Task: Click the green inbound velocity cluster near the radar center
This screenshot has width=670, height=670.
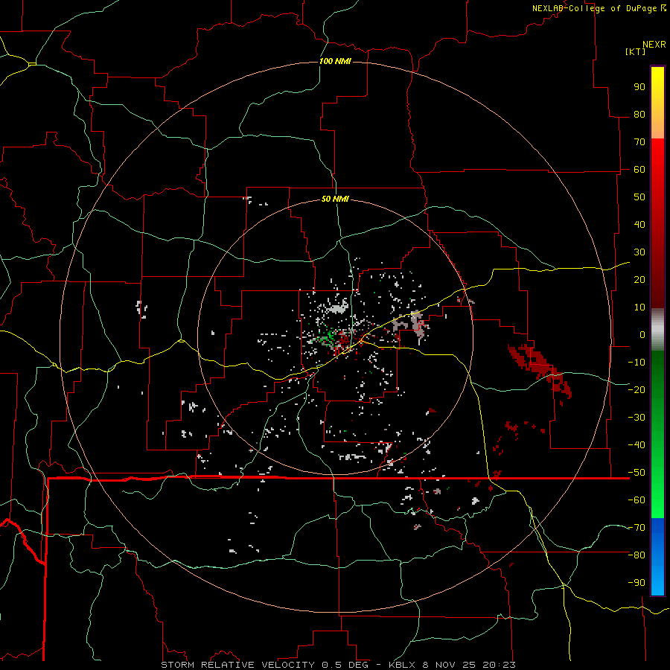Action: tap(327, 336)
